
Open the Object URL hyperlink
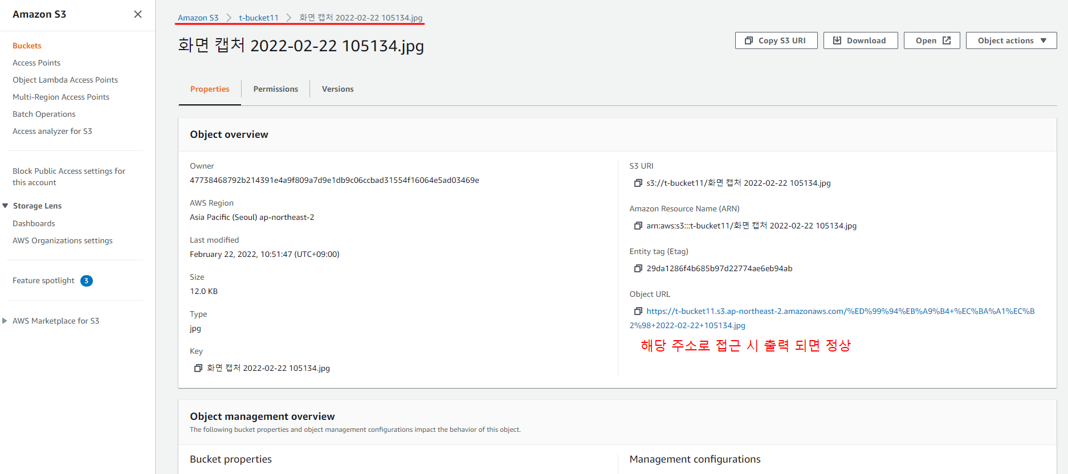coord(832,318)
